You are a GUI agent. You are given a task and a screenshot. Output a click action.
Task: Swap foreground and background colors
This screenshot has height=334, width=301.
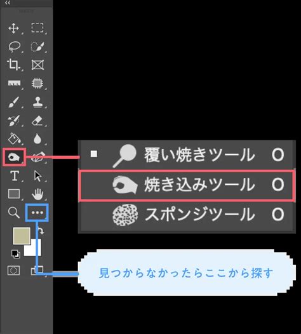click(x=41, y=231)
